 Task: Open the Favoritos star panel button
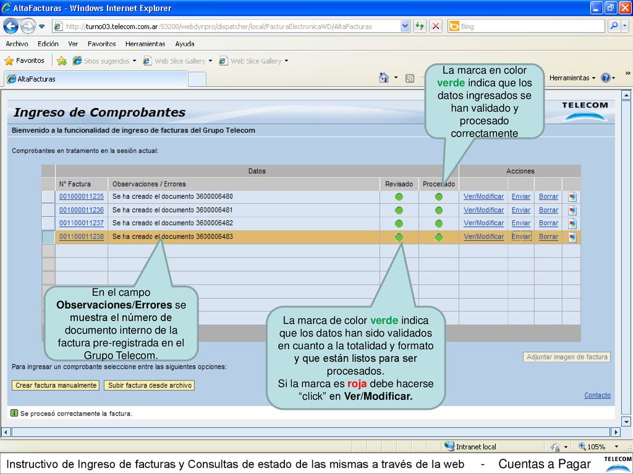(x=24, y=61)
